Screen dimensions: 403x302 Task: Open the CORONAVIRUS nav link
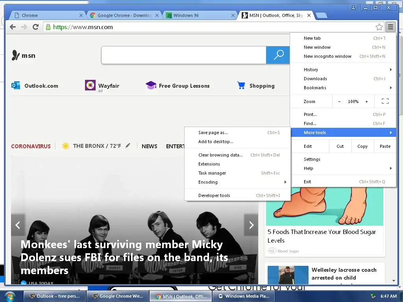tap(31, 146)
